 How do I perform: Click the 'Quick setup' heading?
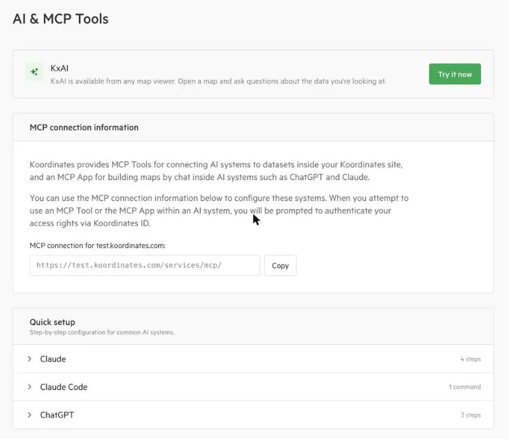point(52,322)
